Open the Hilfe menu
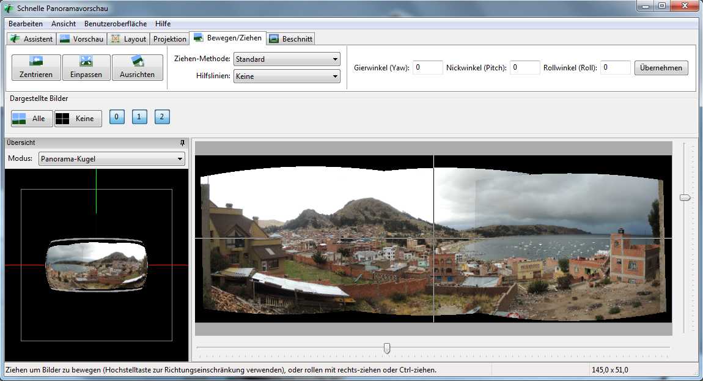The height and width of the screenshot is (381, 703). (x=163, y=23)
